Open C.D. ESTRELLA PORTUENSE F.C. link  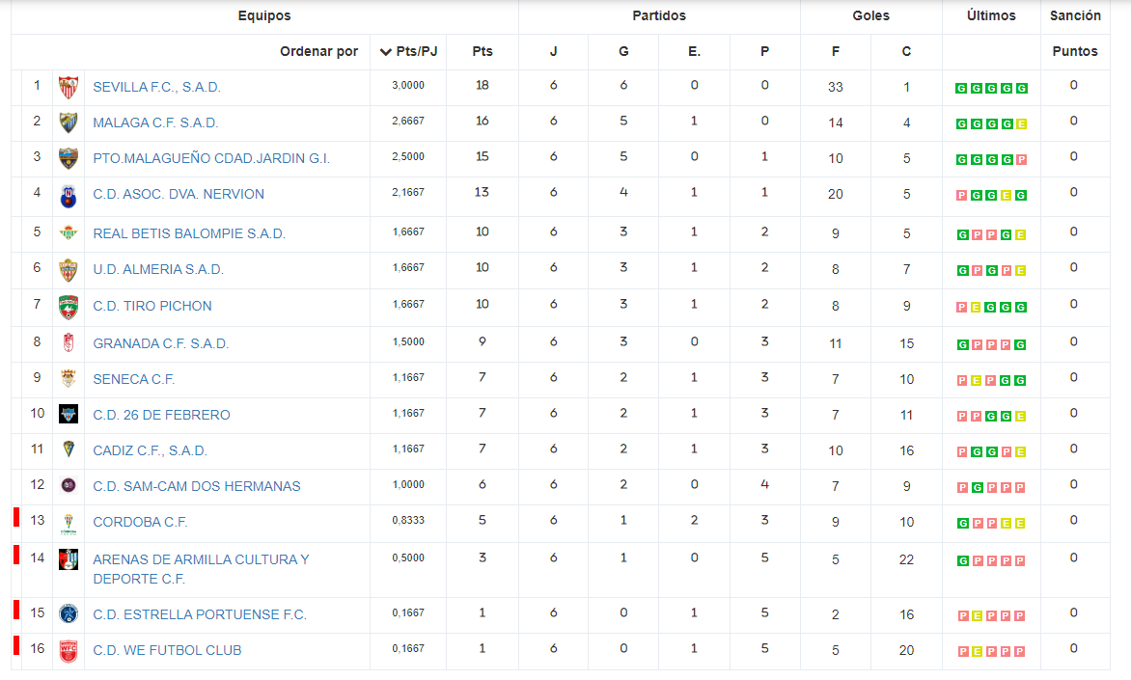coord(200,614)
